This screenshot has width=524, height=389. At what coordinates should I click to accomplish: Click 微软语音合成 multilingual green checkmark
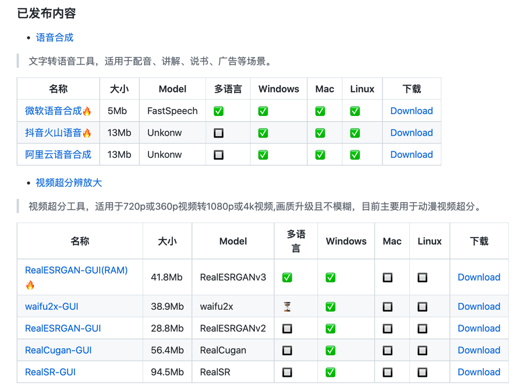(x=218, y=111)
